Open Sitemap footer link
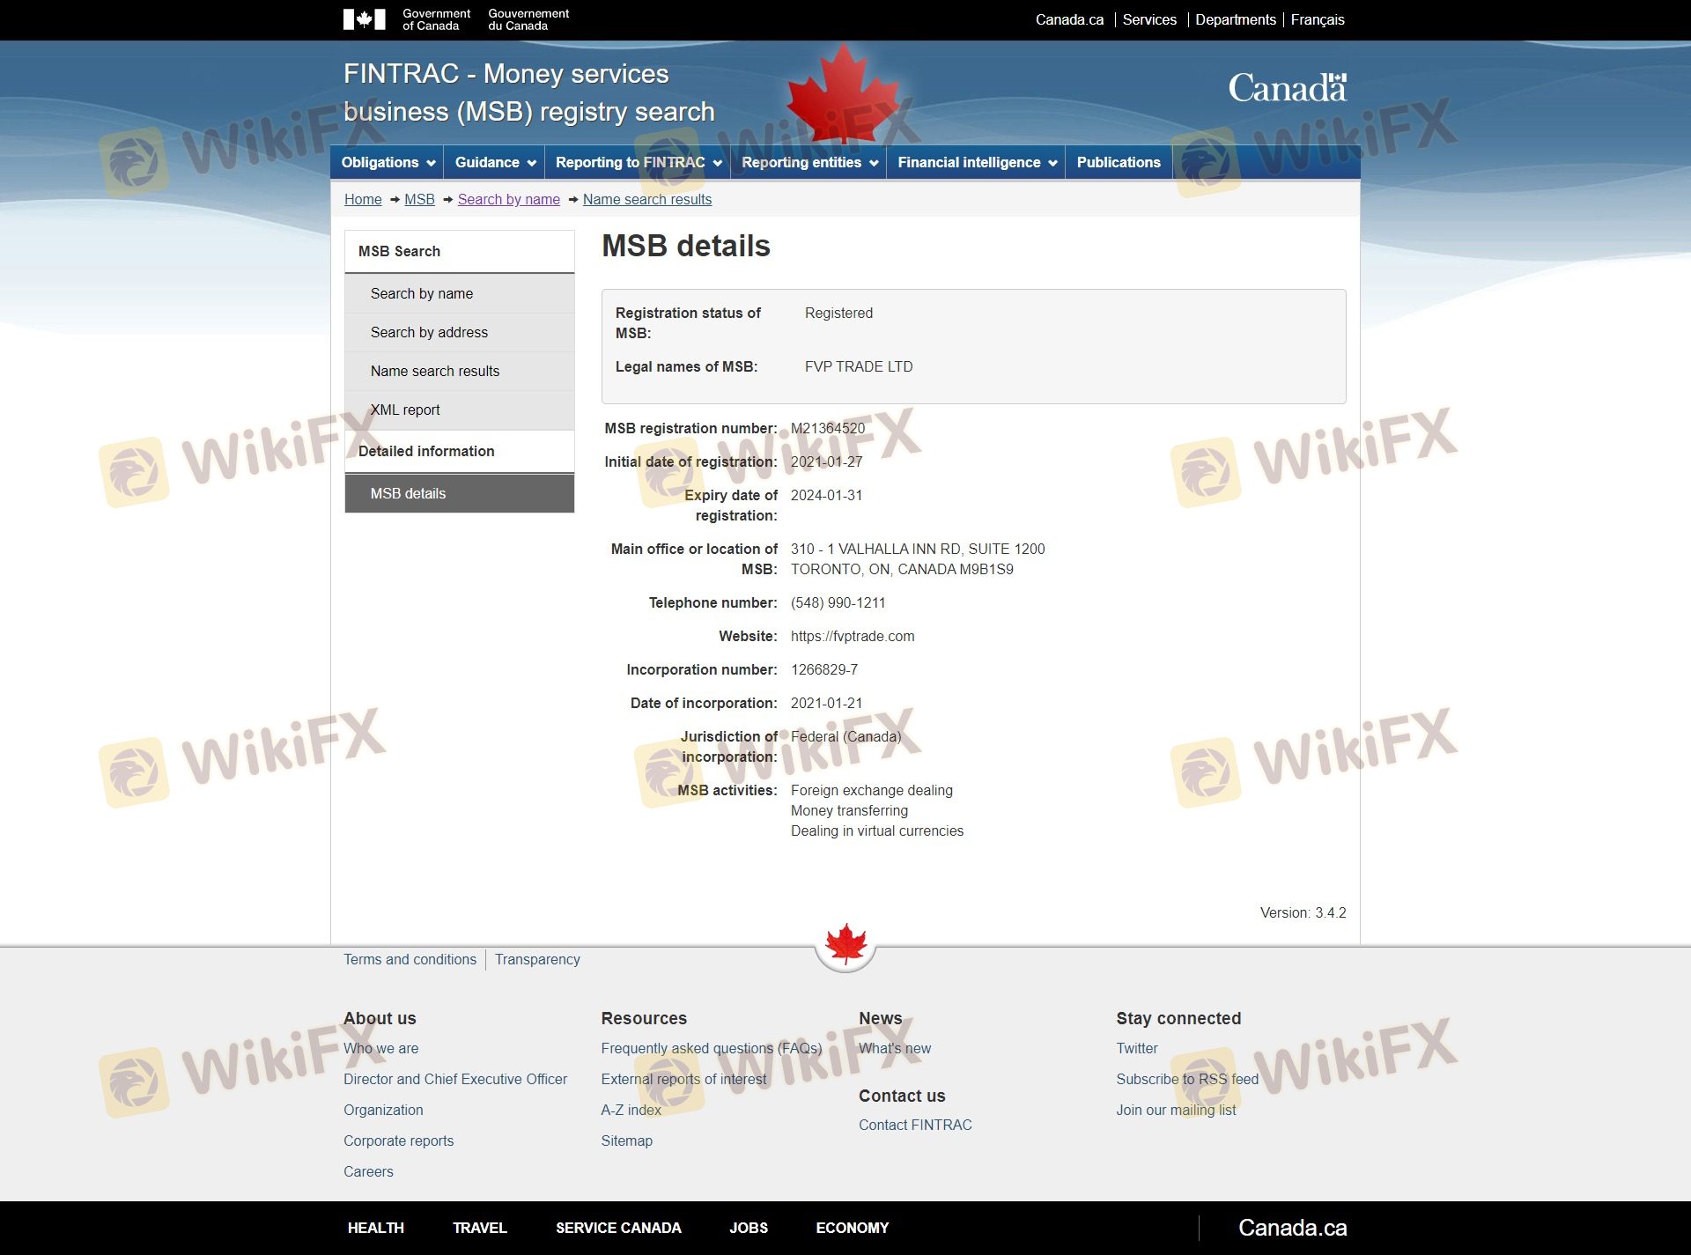The width and height of the screenshot is (1691, 1255). 626,1141
